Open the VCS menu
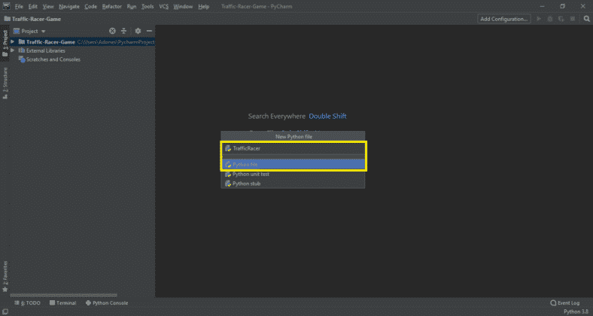 click(x=163, y=6)
